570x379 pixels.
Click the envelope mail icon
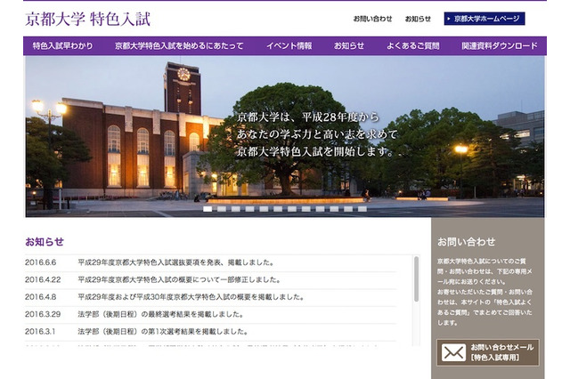pos(453,352)
